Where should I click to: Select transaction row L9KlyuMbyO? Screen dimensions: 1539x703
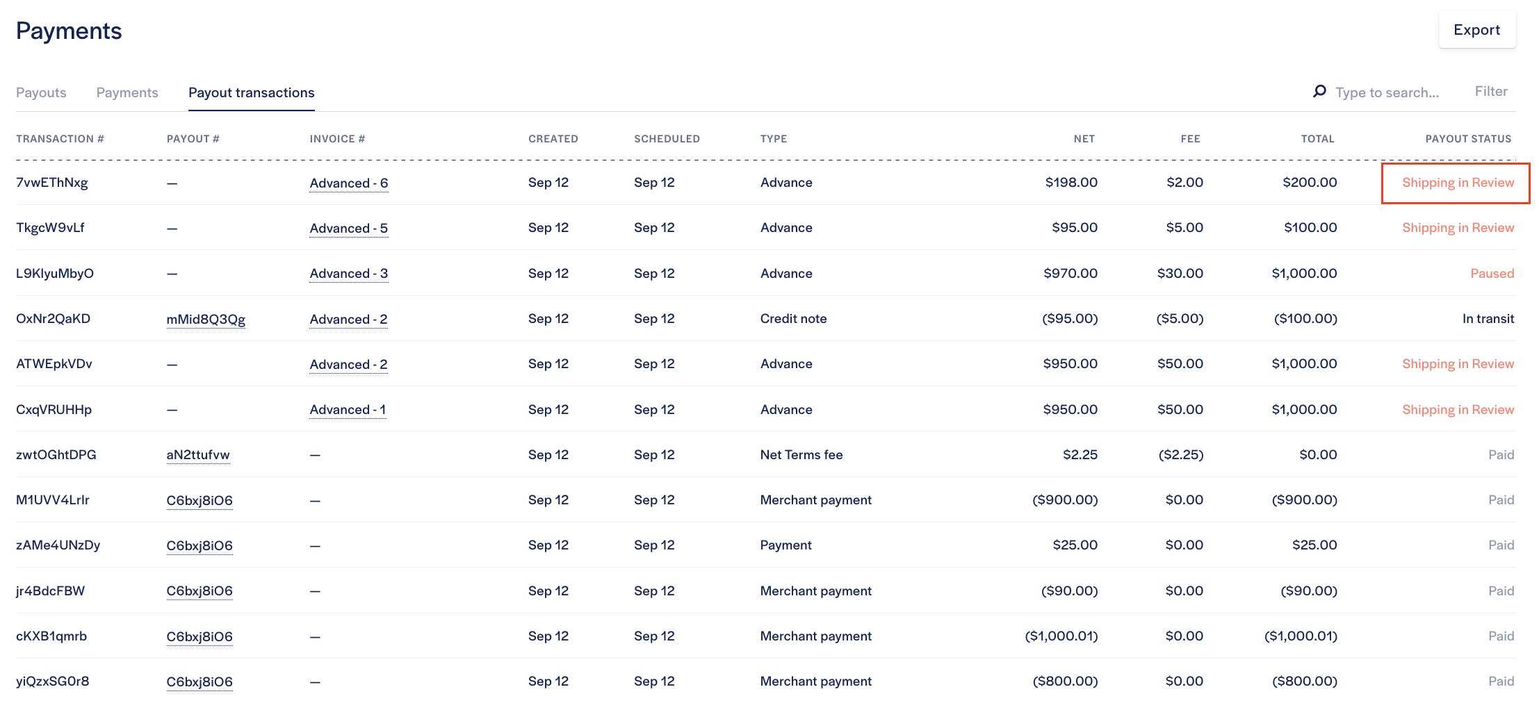tap(55, 274)
